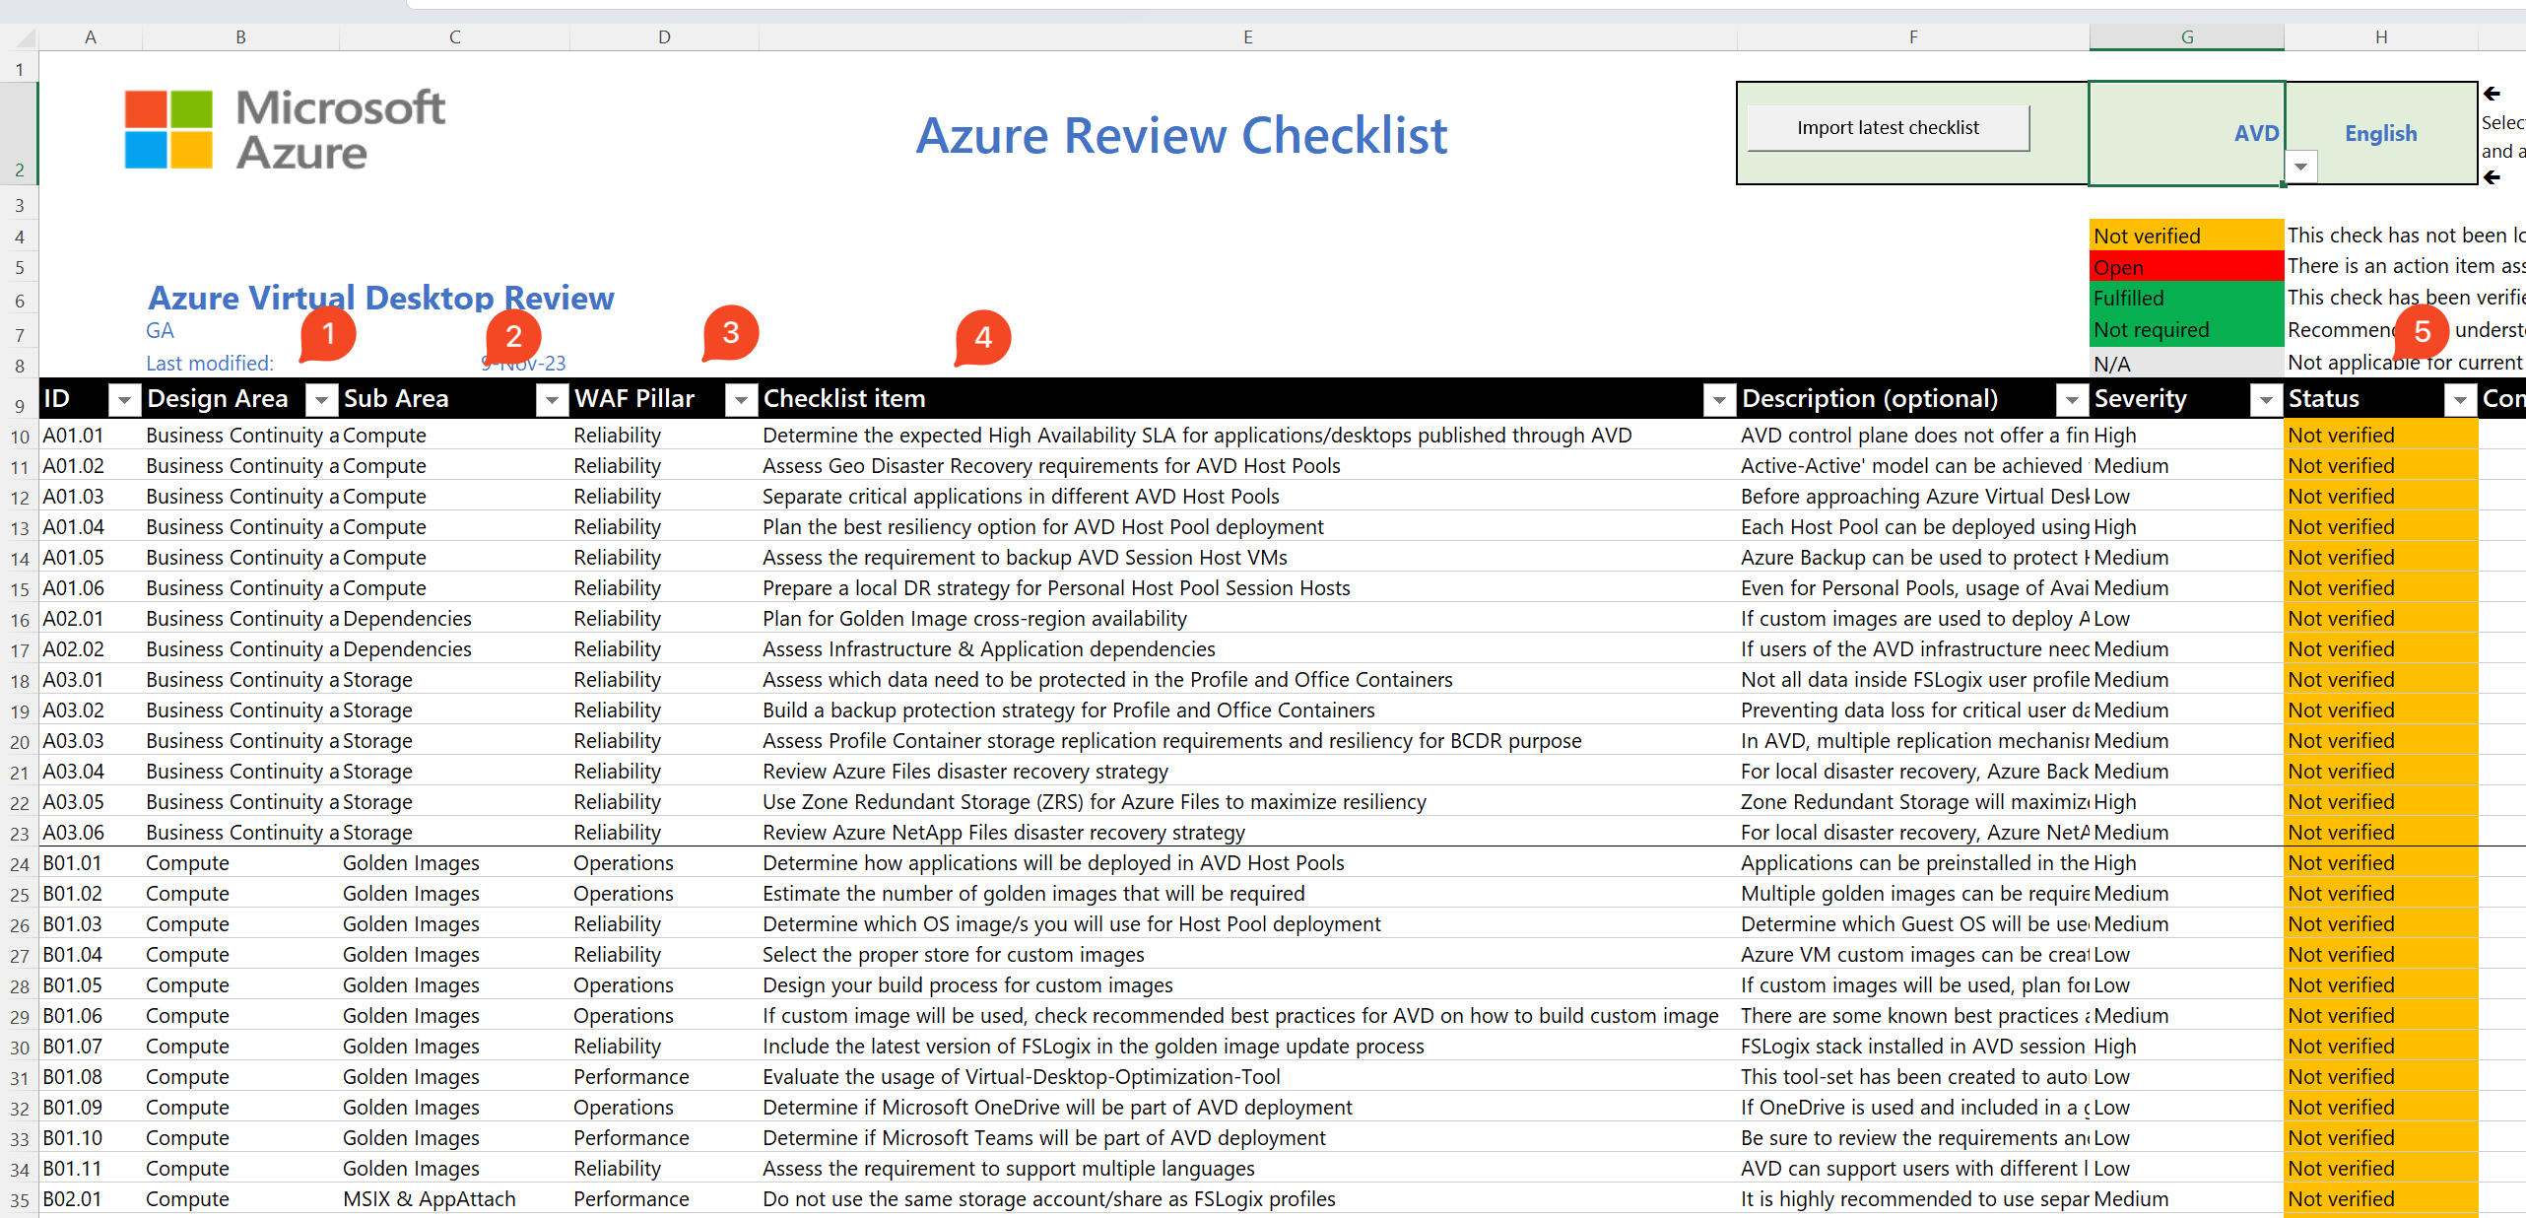Open the AVD technology selection dropdown
Screen dimensions: 2526x1218
tap(2302, 167)
